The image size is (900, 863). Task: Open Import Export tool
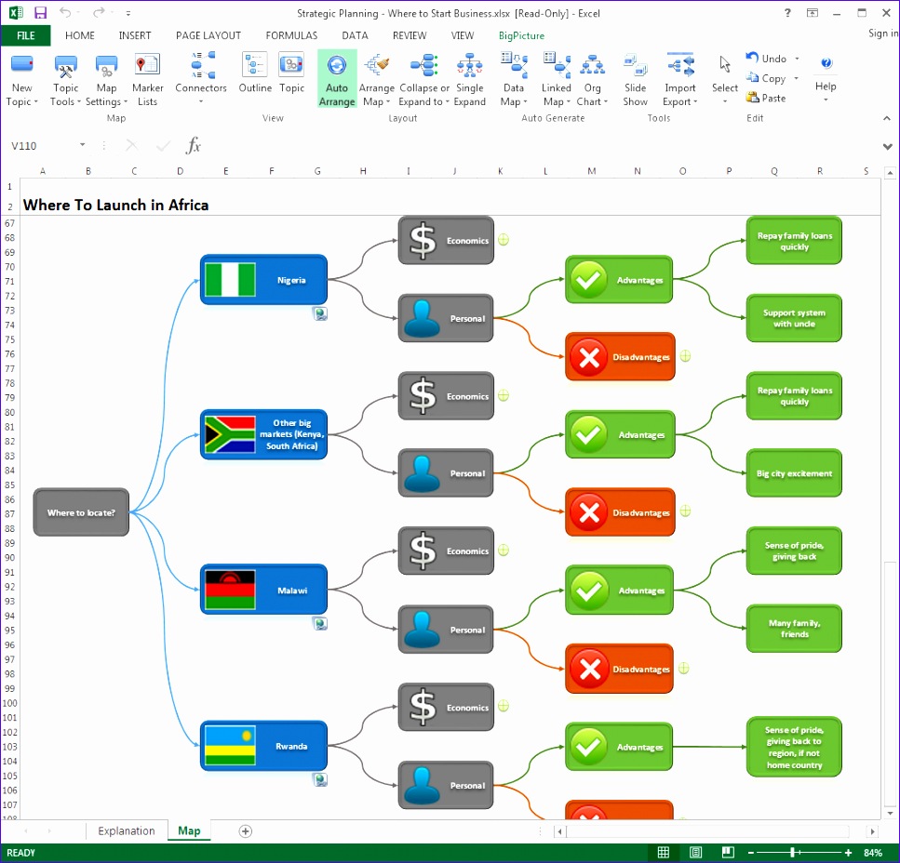coord(680,80)
